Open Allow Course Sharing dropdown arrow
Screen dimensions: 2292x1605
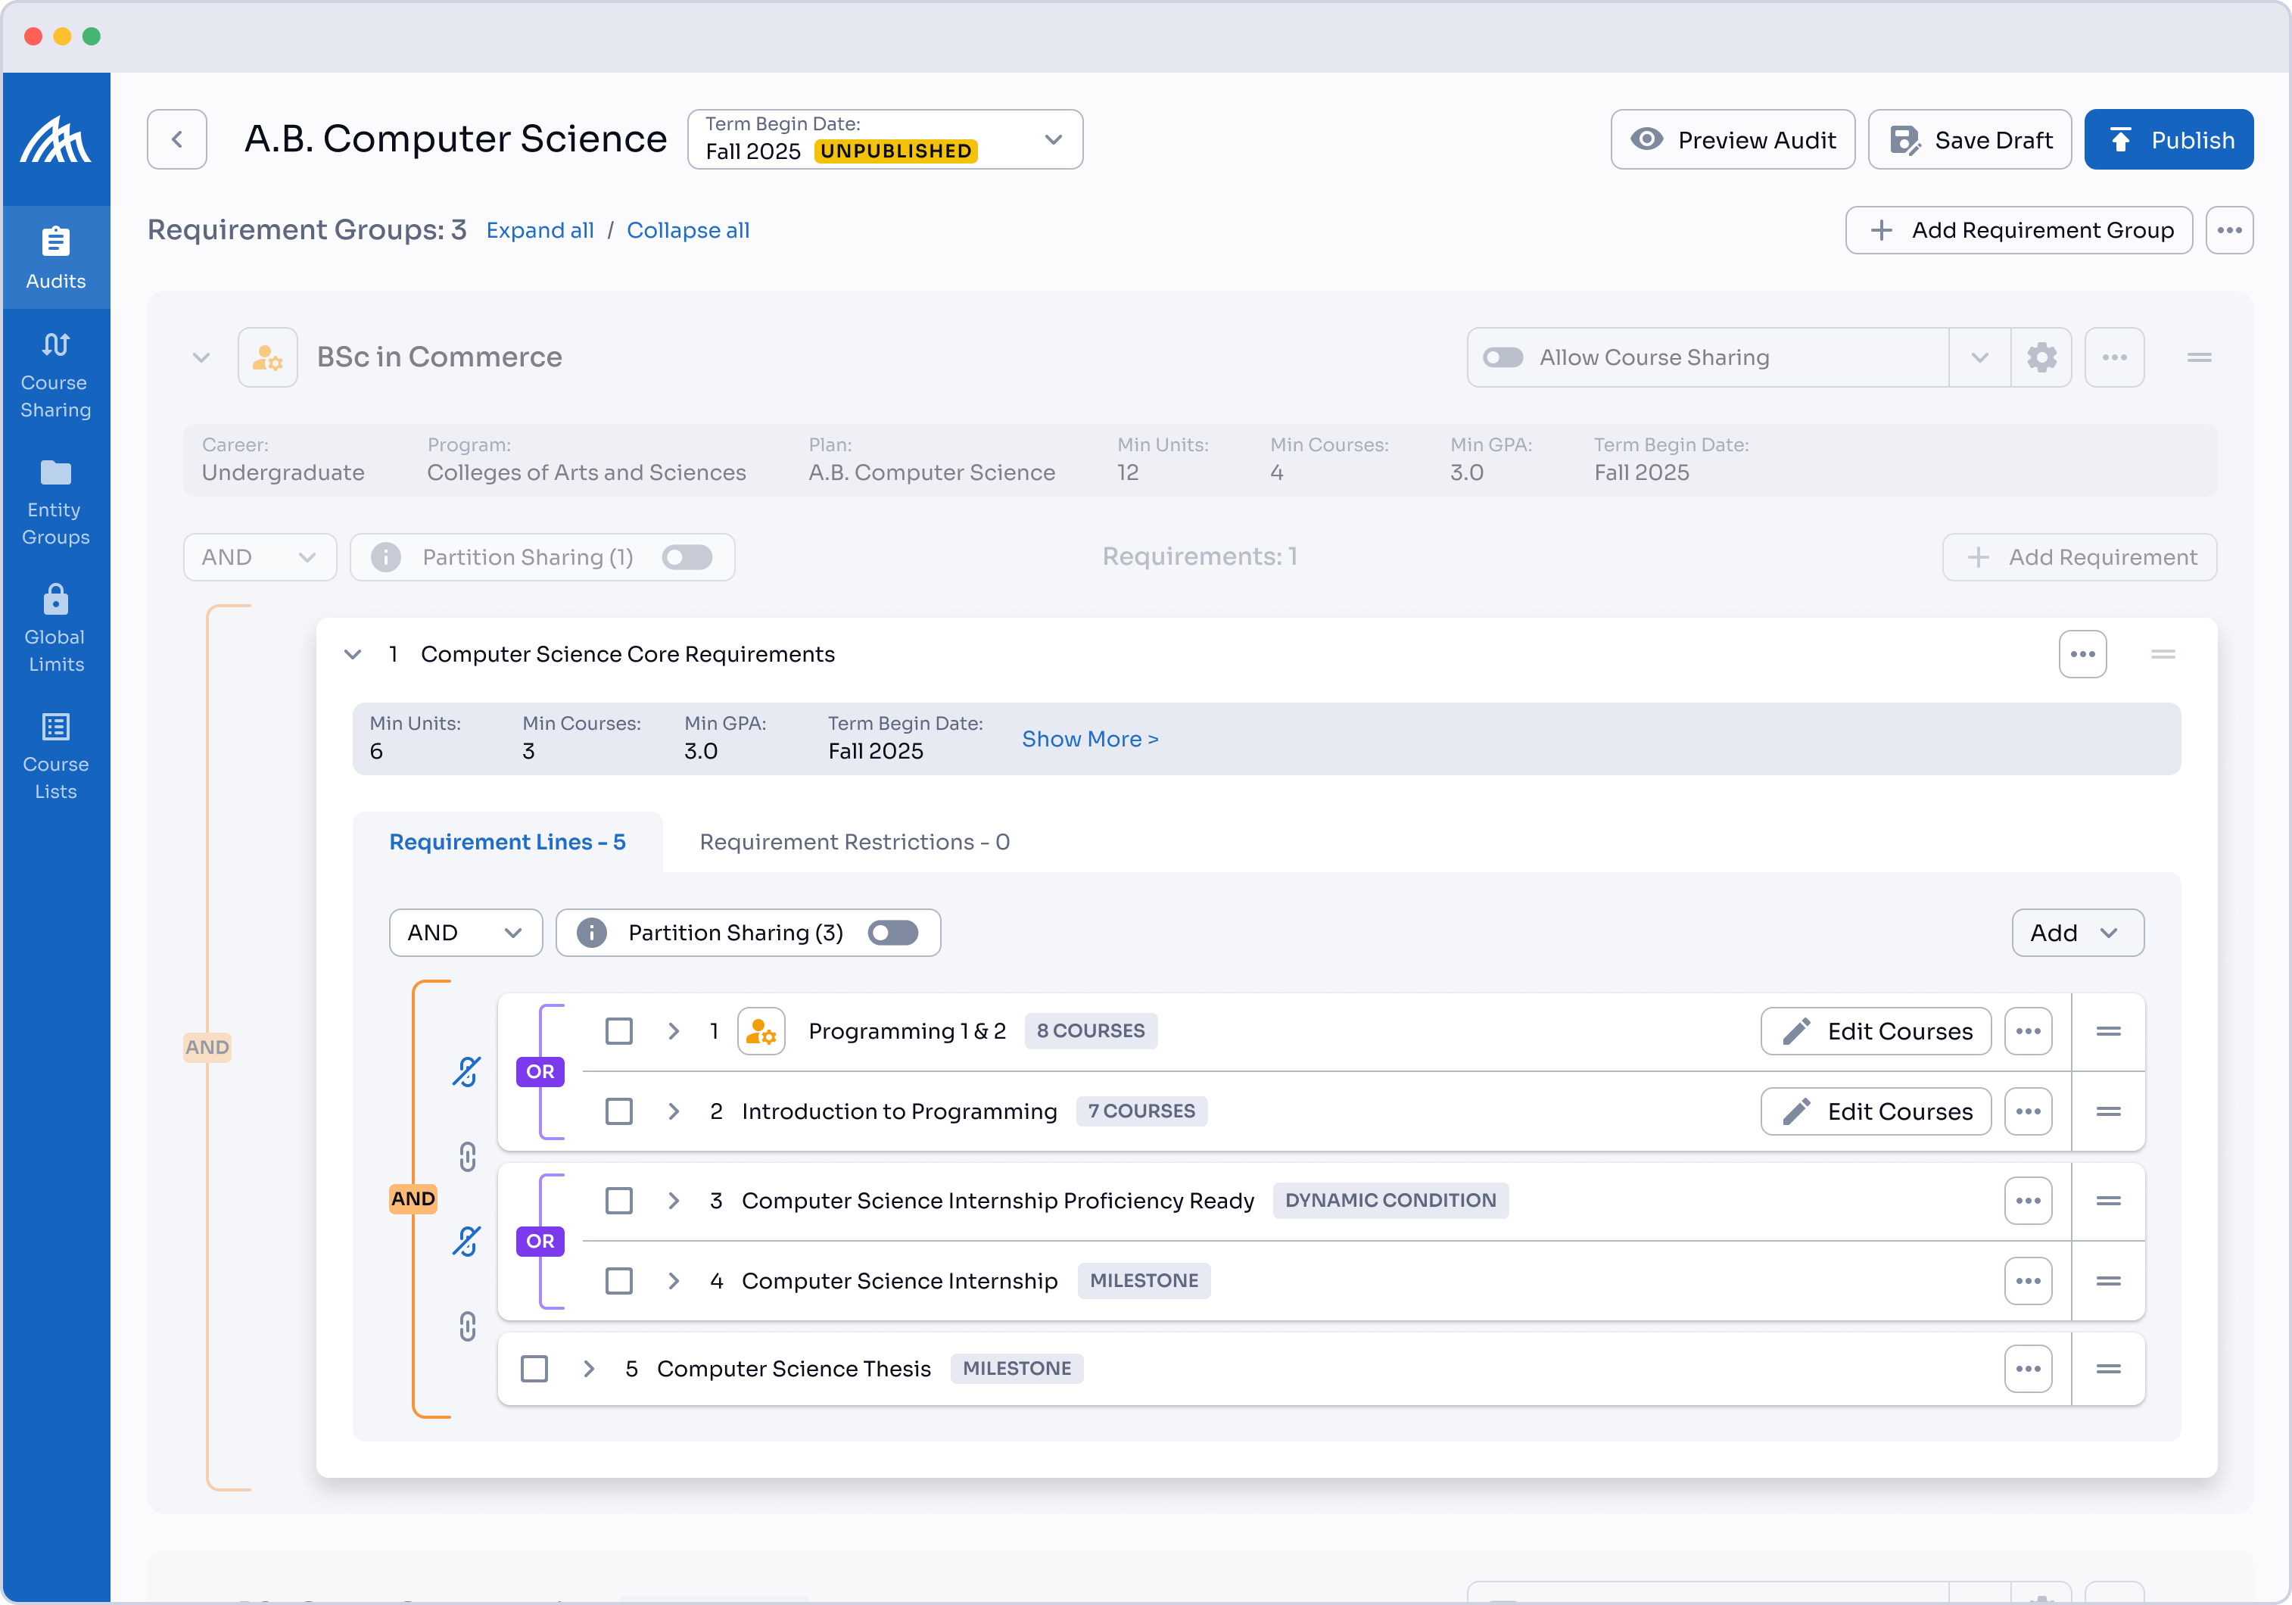(1979, 357)
